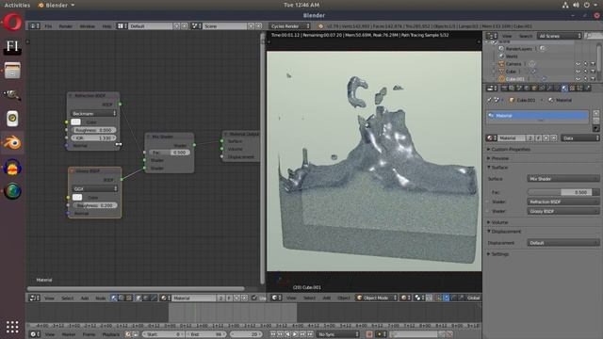Collapse the Refraction BSDF node
Screen dimensions: 603x339
[71, 95]
